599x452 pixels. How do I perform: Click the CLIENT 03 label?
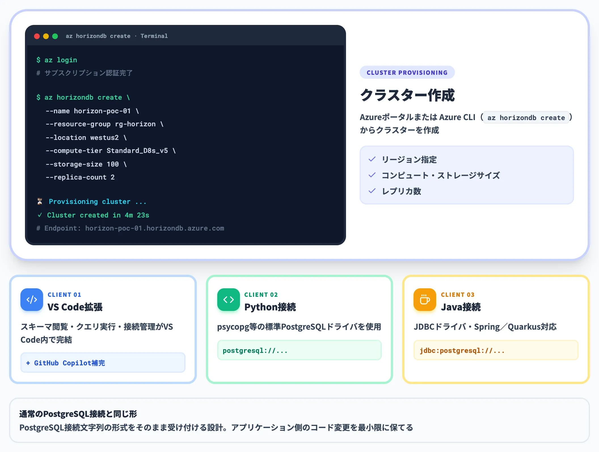pos(457,295)
